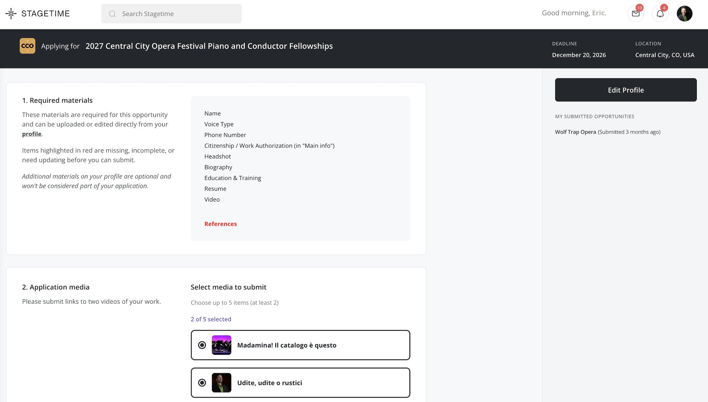Click the 'Citizenship / Work Authorization' item

coord(269,146)
